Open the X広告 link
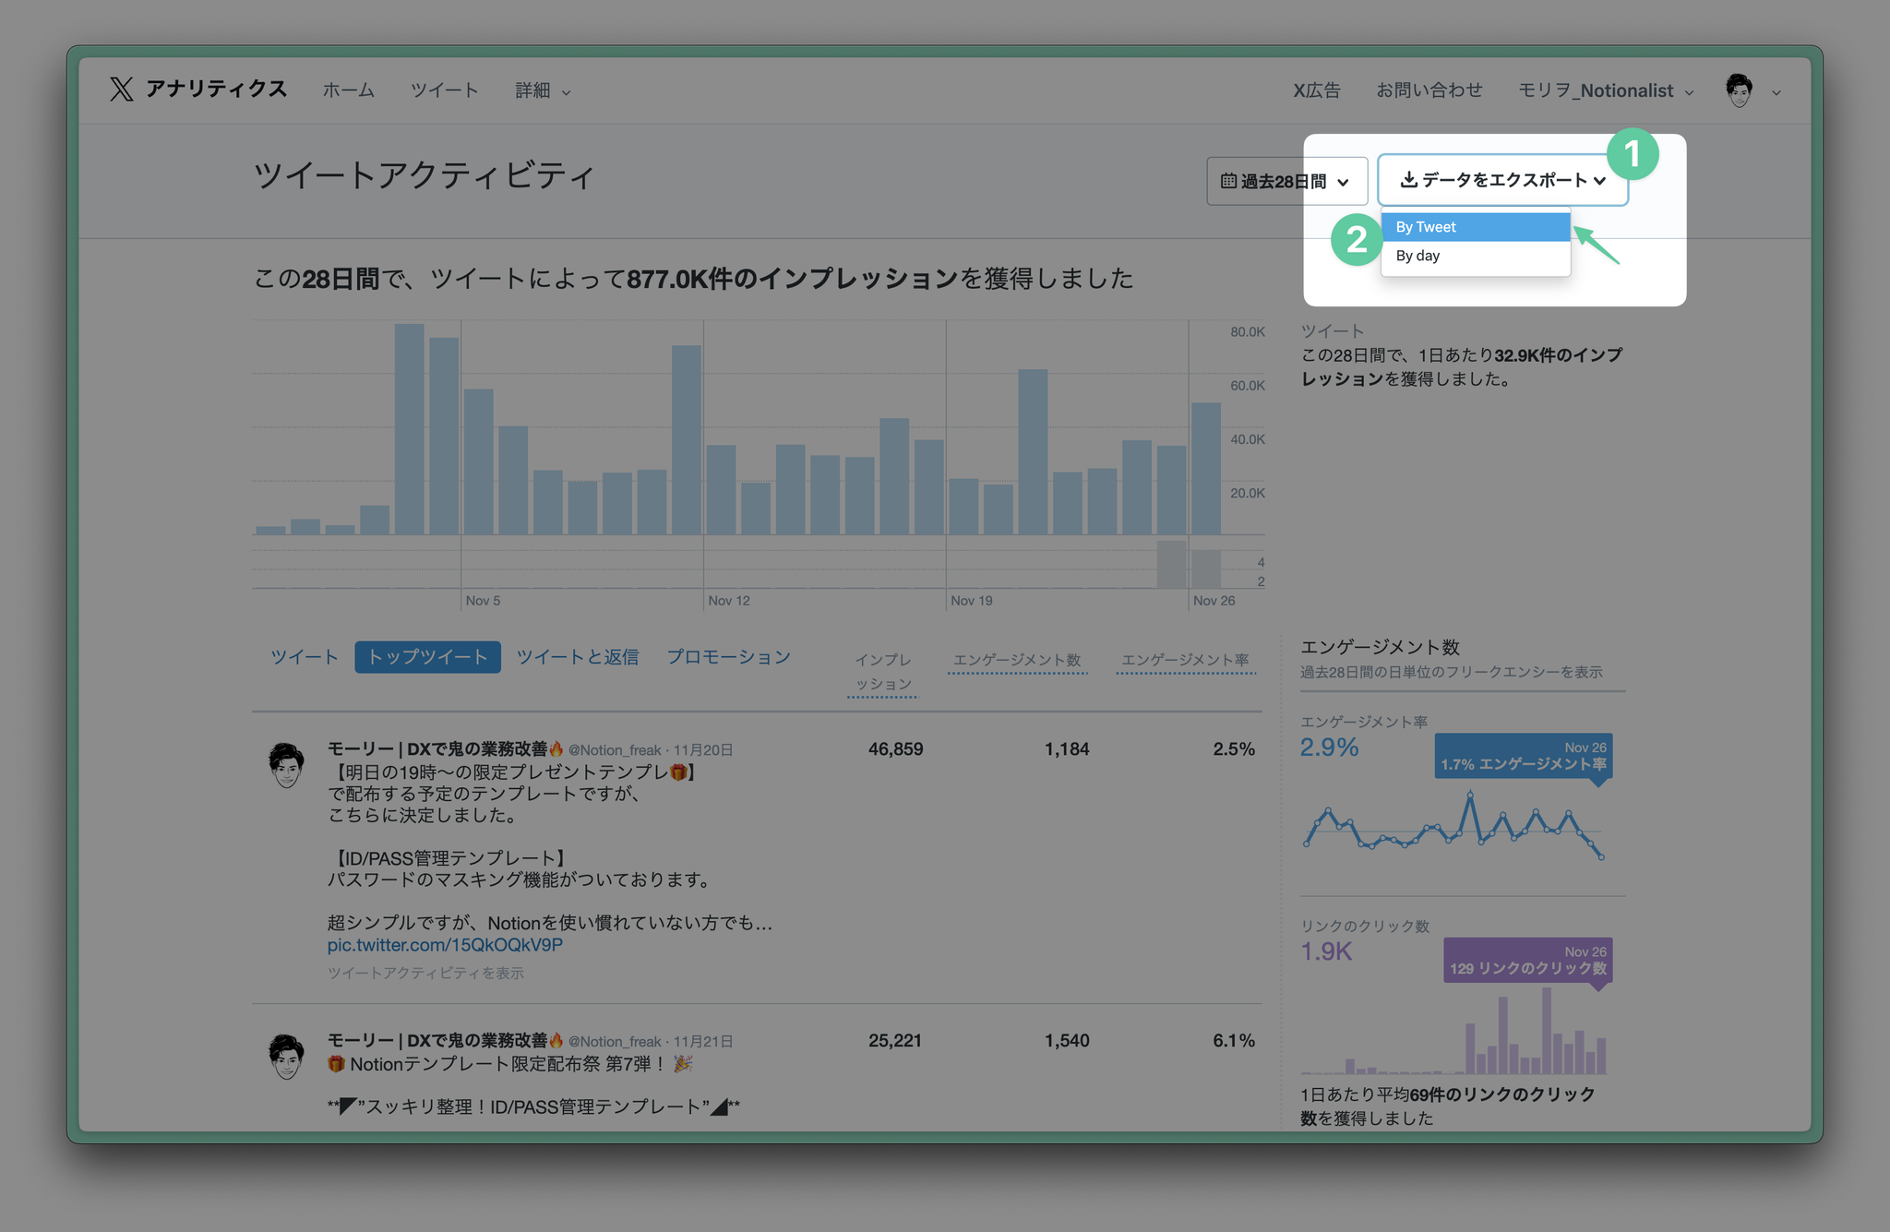 (x=1316, y=90)
